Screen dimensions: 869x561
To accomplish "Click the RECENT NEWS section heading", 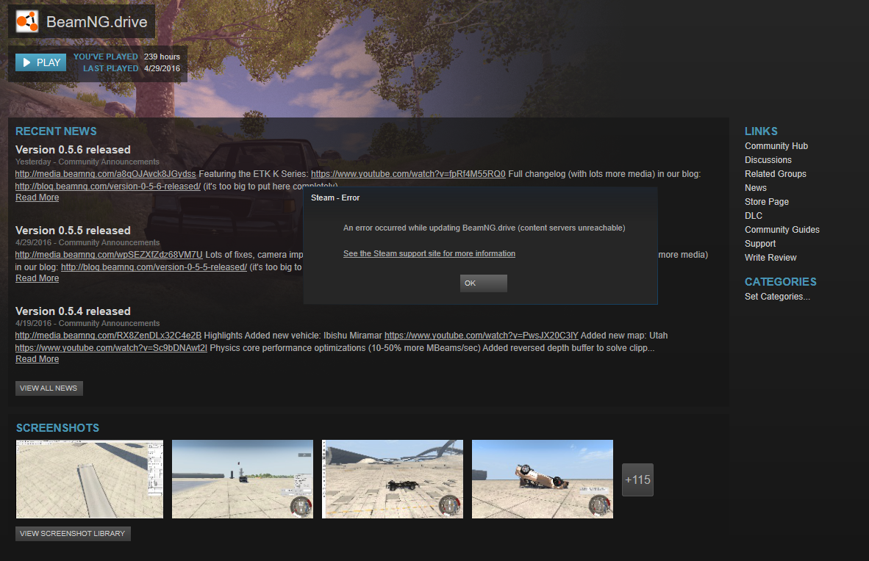I will pyautogui.click(x=56, y=131).
